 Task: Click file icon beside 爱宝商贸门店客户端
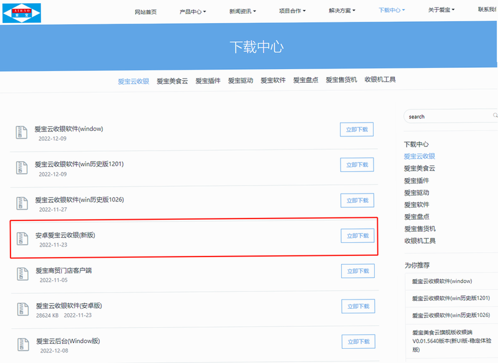22,274
